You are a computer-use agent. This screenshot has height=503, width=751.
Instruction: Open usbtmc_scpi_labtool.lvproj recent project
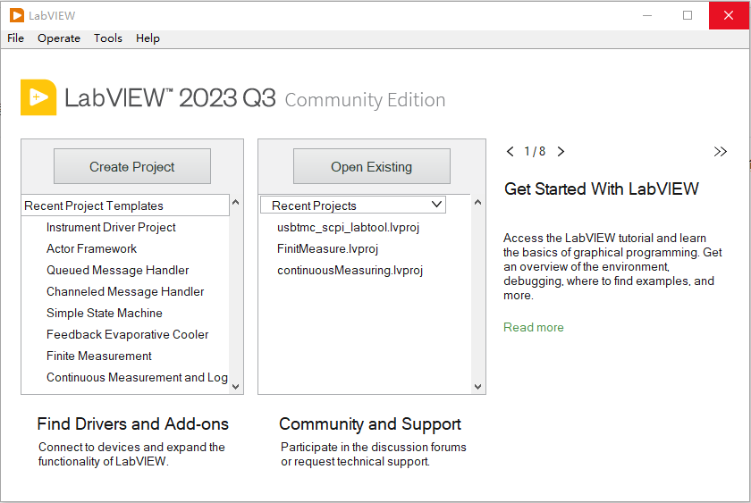[348, 227]
